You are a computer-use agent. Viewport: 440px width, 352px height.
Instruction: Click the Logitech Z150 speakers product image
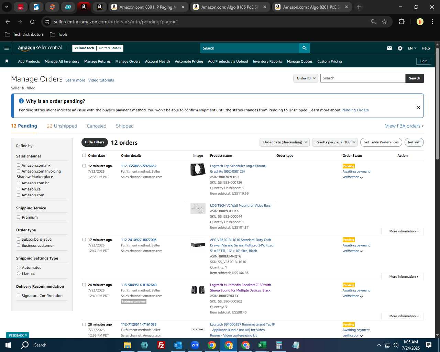click(x=198, y=290)
